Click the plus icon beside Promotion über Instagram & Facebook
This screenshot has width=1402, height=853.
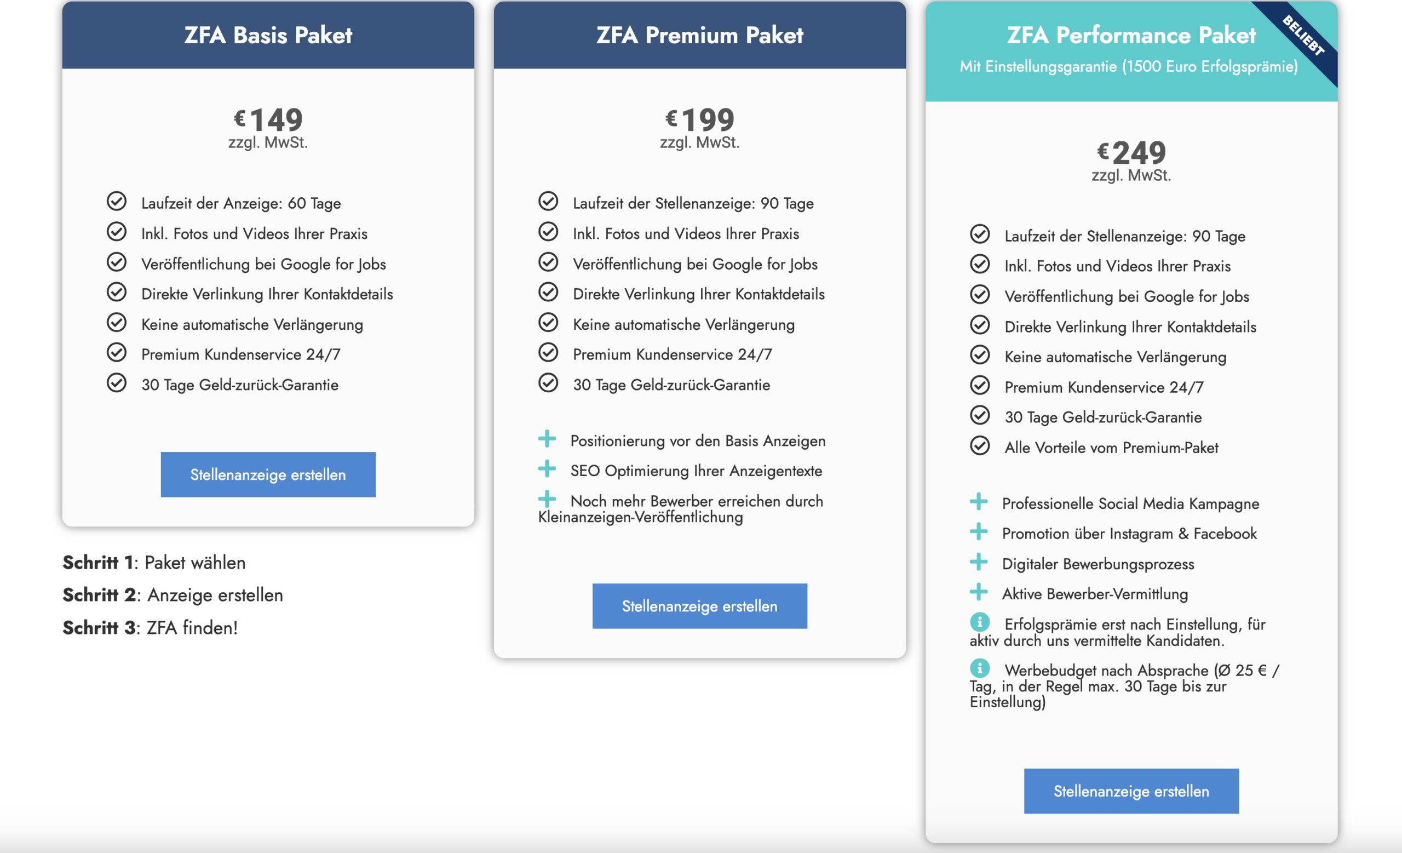[x=978, y=531]
